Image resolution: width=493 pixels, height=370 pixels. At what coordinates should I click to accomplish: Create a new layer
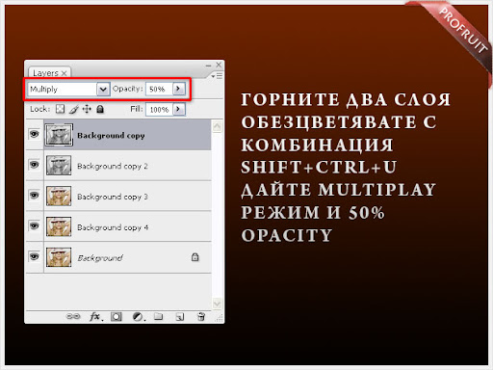click(x=179, y=317)
